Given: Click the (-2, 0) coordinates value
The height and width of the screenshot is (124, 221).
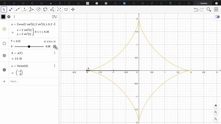Looking at the screenshot, I should [x=18, y=59].
